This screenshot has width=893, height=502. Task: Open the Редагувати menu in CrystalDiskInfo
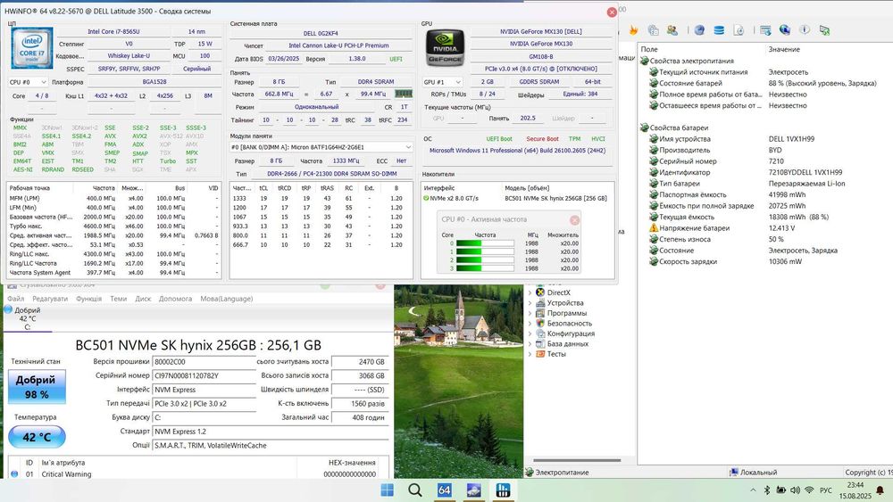[x=50, y=299]
